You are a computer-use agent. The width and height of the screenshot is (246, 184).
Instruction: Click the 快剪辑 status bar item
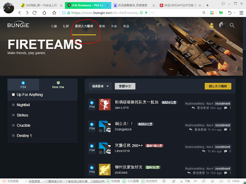[113, 181]
